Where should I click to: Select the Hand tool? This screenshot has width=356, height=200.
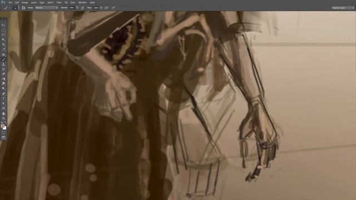pyautogui.click(x=3, y=113)
